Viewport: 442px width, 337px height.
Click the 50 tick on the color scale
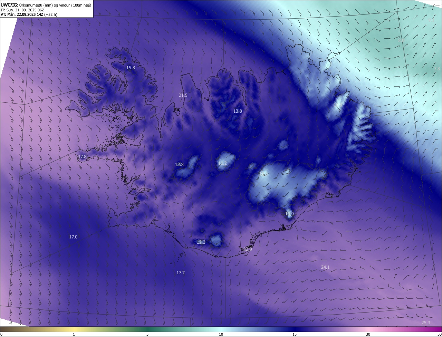point(439,334)
